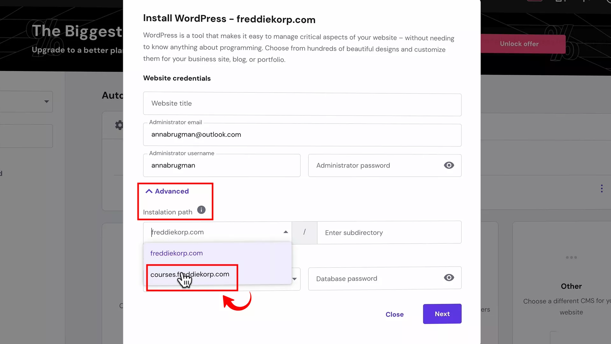Open the database name dropdown arrow
The width and height of the screenshot is (611, 344).
294,279
